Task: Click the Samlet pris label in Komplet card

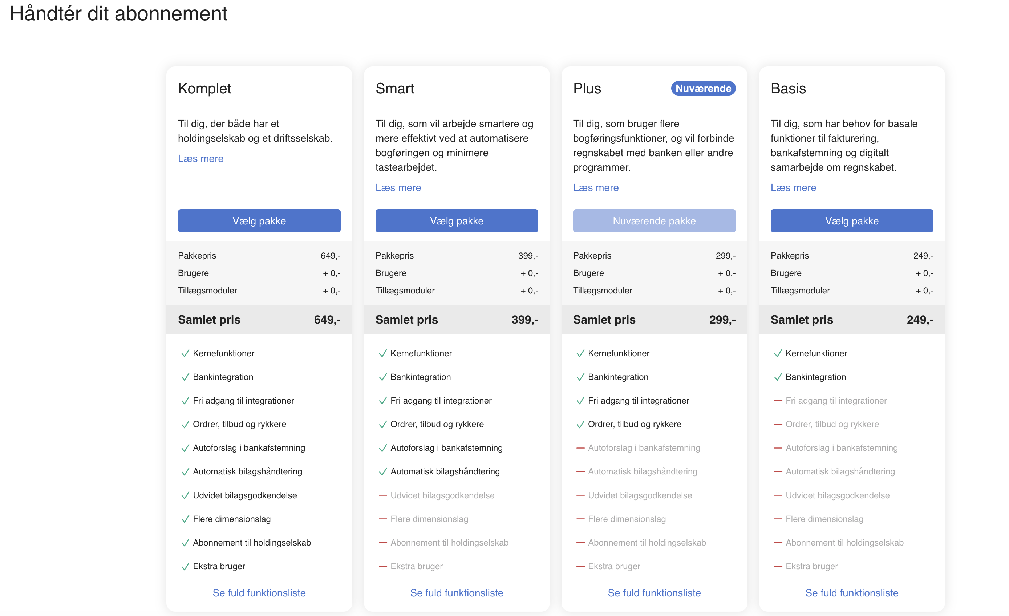Action: (x=209, y=320)
